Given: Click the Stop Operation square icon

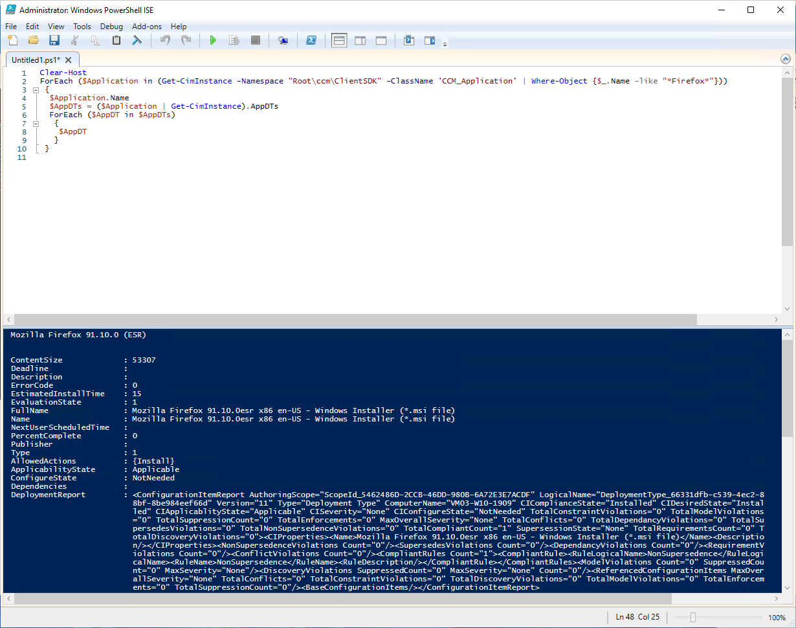Looking at the screenshot, I should click(256, 41).
